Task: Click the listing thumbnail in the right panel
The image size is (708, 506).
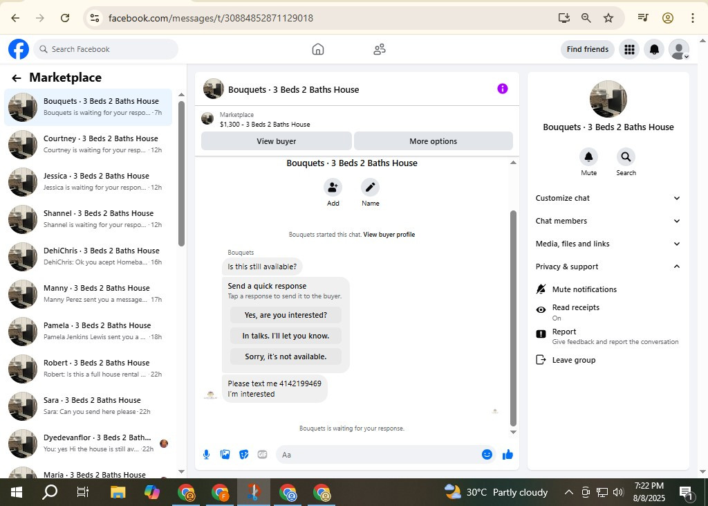Action: pos(608,99)
